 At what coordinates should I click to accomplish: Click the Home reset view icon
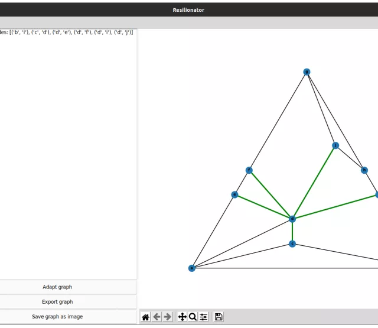point(145,317)
